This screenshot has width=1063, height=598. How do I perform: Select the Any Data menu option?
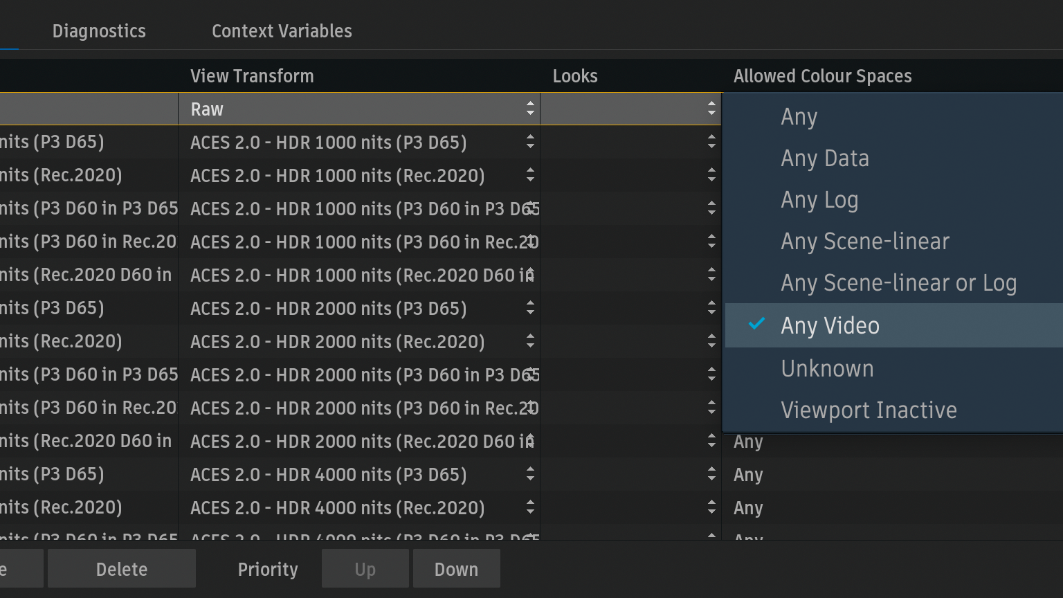pos(894,158)
